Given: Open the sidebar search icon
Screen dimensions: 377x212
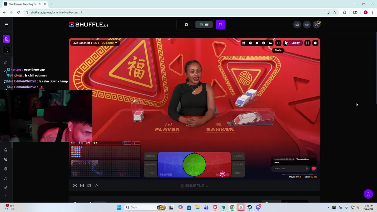Looking at the screenshot, I should [6, 50].
